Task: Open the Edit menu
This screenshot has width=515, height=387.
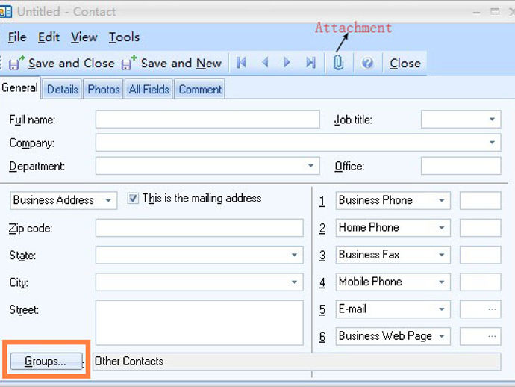Action: (x=49, y=37)
